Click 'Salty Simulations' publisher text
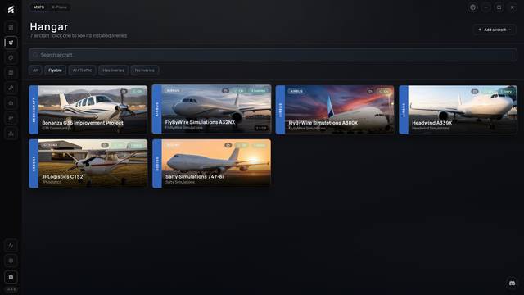Screen dimensions: 524x295 [180, 182]
